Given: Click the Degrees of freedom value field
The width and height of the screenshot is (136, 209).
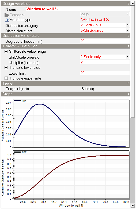Looking at the screenshot, I should click(x=105, y=41).
